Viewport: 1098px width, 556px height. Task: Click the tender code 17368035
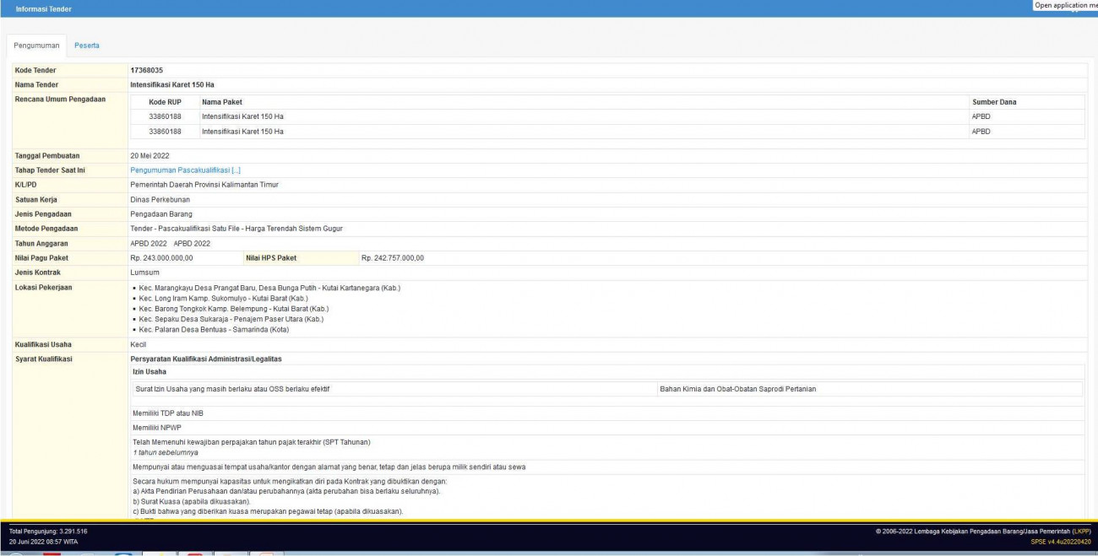(x=146, y=70)
